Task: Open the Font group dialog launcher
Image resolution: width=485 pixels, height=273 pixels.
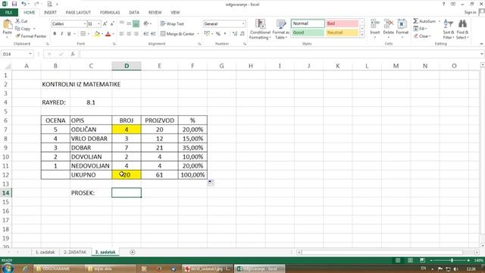Action: 114,44
